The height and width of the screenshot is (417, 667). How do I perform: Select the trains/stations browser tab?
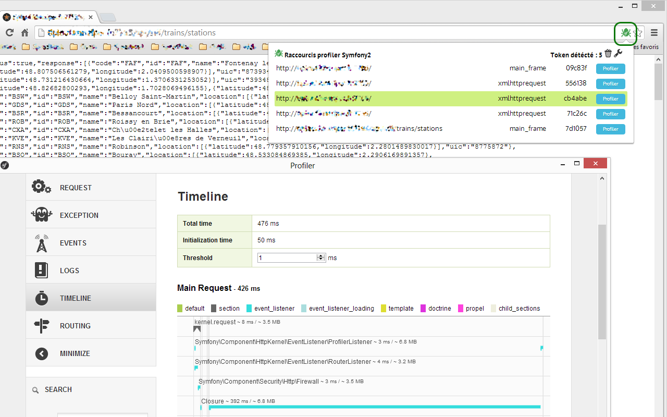(47, 16)
